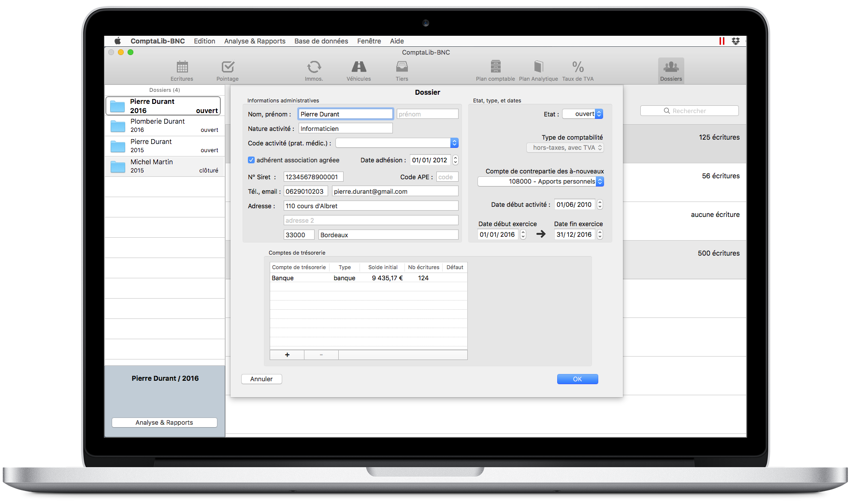Open Compte de contrepartie 108000 dropdown
The height and width of the screenshot is (503, 851).
click(541, 182)
